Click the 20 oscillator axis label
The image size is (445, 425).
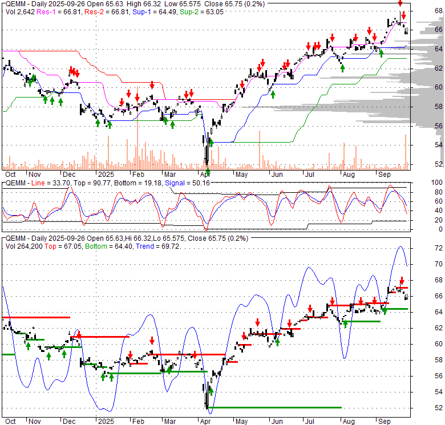(x=439, y=220)
